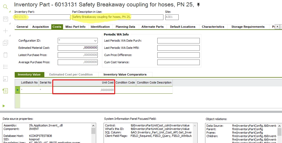Open the Characteristics tab
The width and height of the screenshot is (282, 143).
pyautogui.click(x=213, y=27)
